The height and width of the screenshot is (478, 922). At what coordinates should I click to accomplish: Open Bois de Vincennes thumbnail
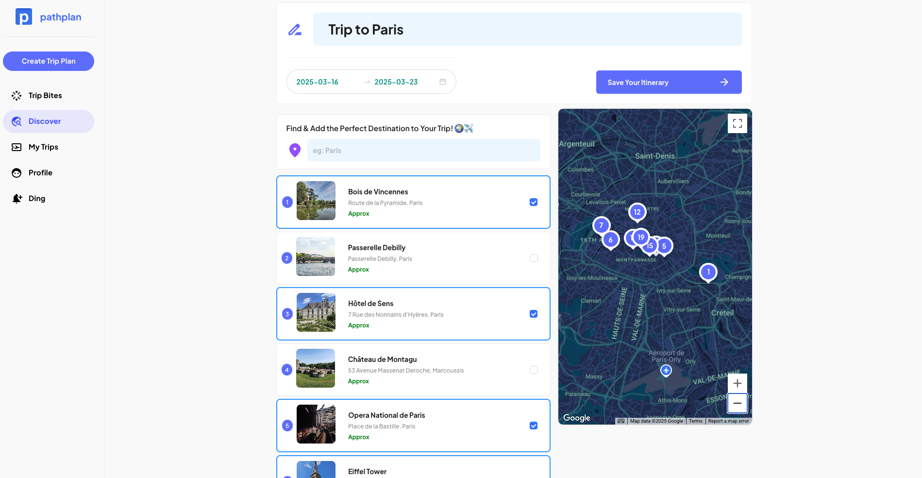pos(316,201)
